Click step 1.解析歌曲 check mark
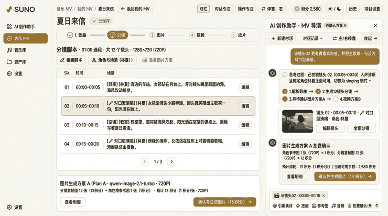The height and width of the screenshot is (216, 388). (x=285, y=91)
